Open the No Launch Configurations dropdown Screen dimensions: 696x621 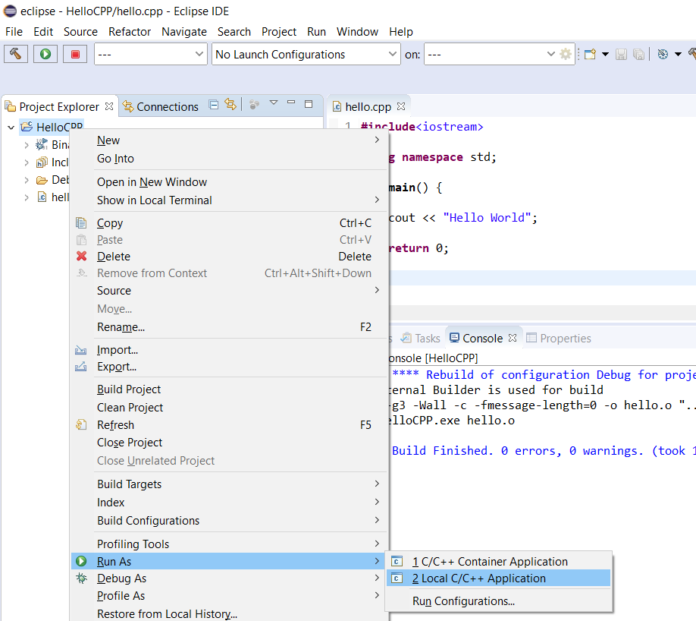[x=393, y=54]
